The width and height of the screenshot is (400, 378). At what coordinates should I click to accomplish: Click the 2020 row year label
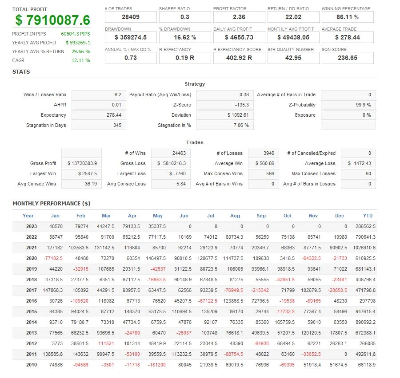32,258
